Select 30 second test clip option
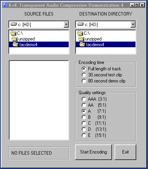This screenshot has height=169, width=148. point(102,75)
